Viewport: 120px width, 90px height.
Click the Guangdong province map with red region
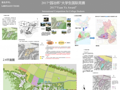(82, 38)
